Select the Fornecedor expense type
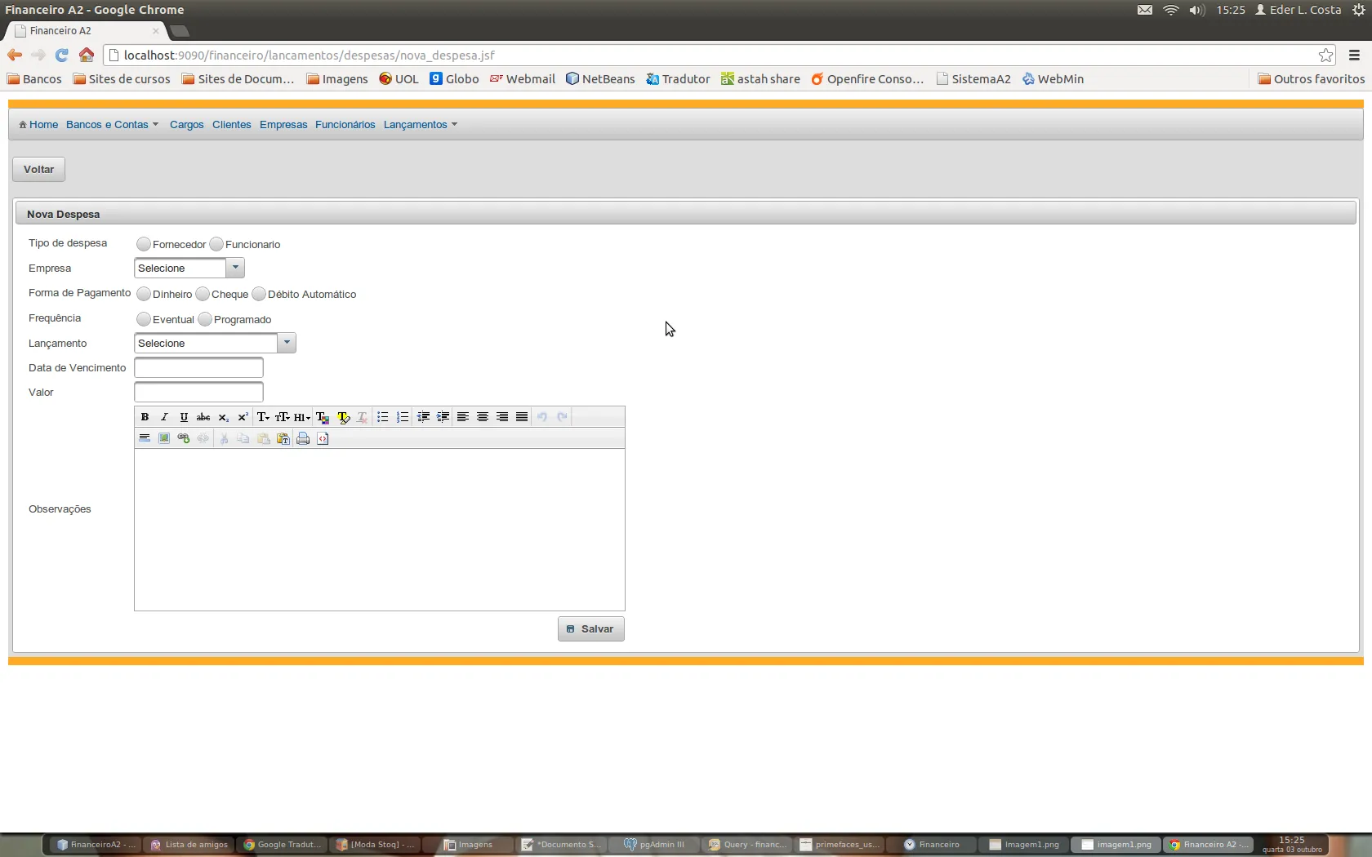This screenshot has height=857, width=1372. point(144,244)
